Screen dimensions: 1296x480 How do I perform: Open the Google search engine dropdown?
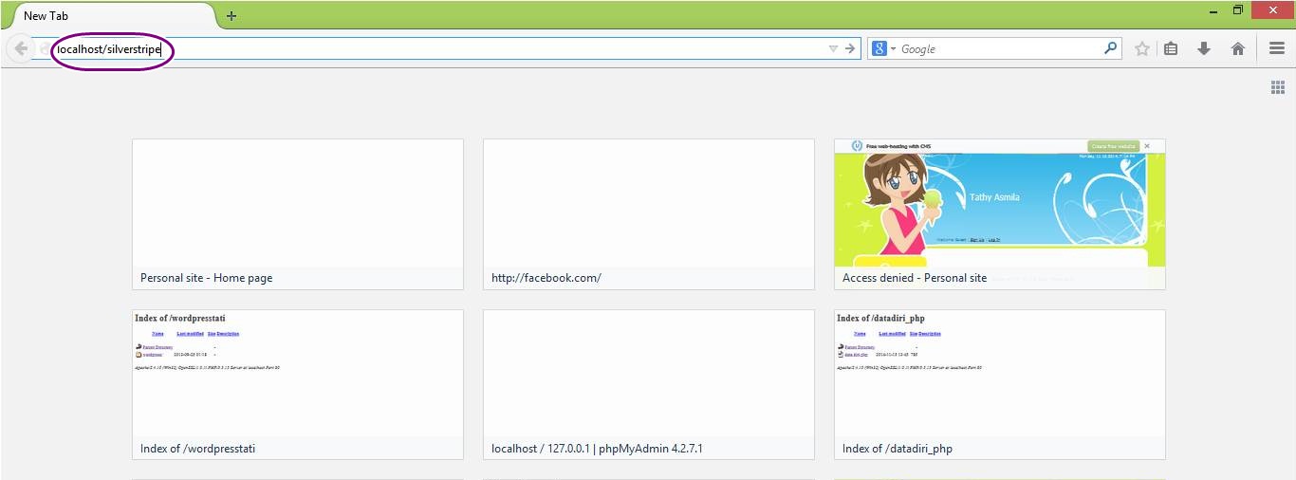tap(884, 48)
